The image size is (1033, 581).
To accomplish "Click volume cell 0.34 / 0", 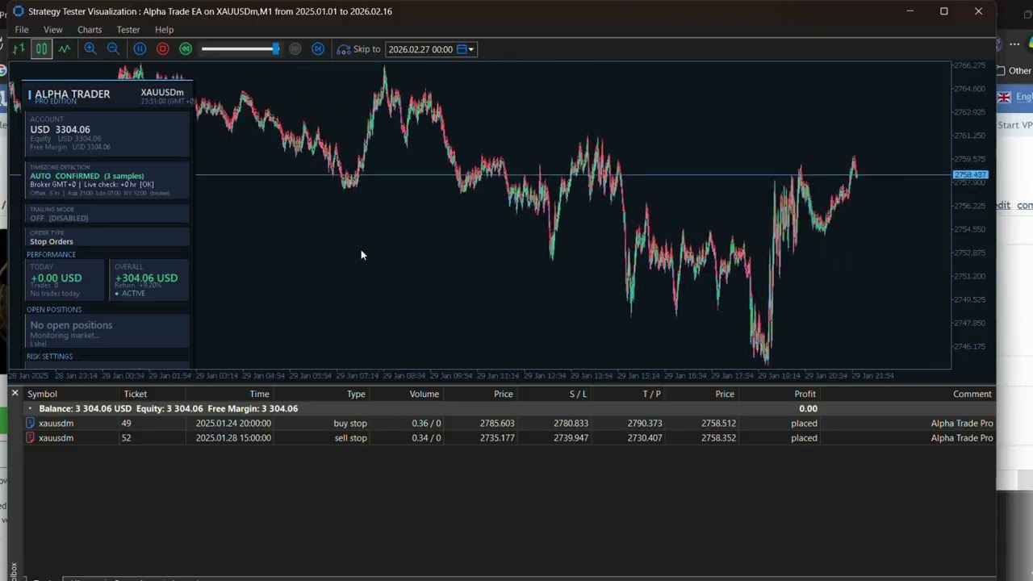I will click(426, 437).
